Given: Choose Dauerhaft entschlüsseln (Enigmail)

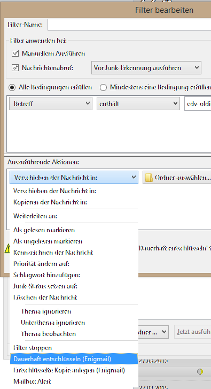Looking at the screenshot, I should pos(74,359).
